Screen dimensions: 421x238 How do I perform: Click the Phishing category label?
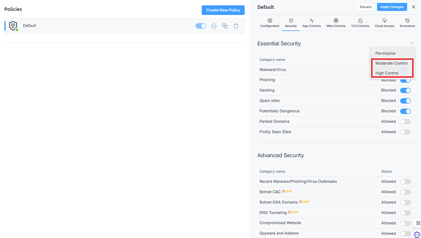(x=267, y=80)
